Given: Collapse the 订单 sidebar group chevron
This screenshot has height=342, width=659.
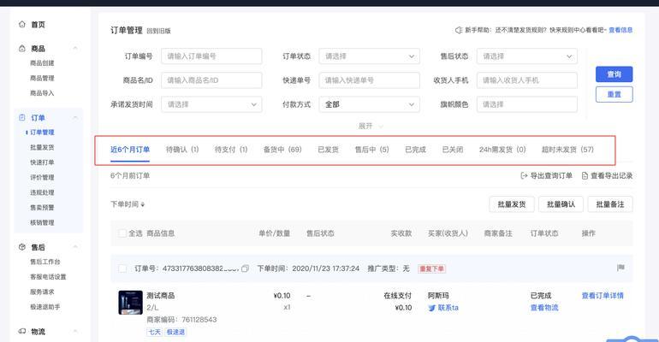Looking at the screenshot, I should tap(75, 117).
